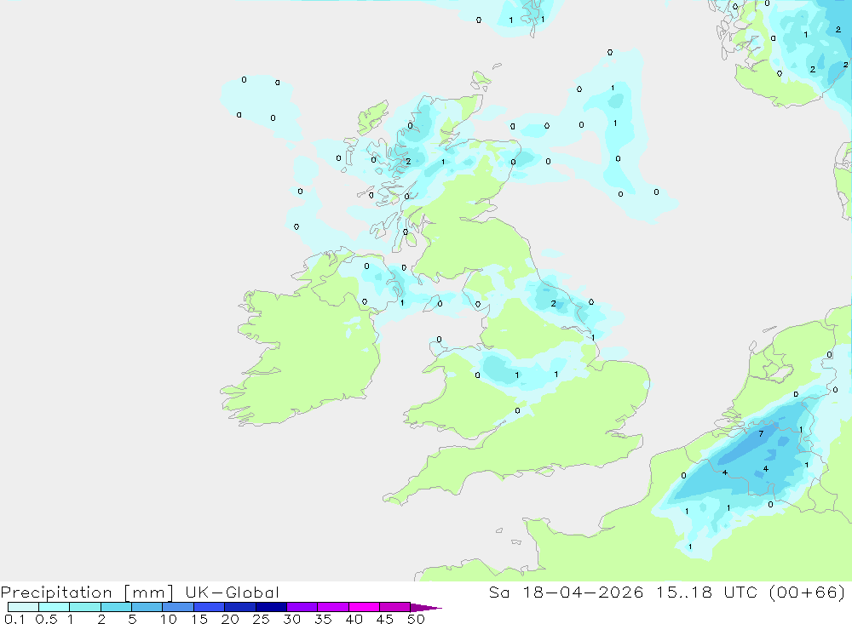Click the "25" legend label
The image size is (852, 624).
pos(262,619)
